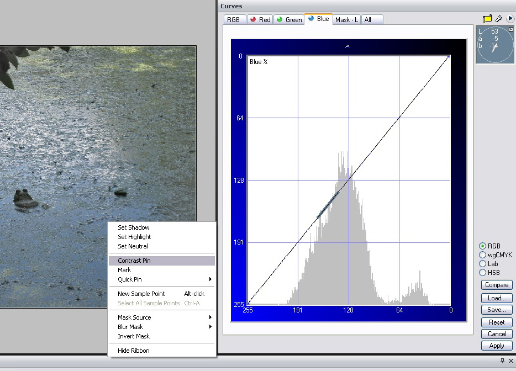Choose New Sample Point menu entry
516x371 pixels.
(x=161, y=294)
